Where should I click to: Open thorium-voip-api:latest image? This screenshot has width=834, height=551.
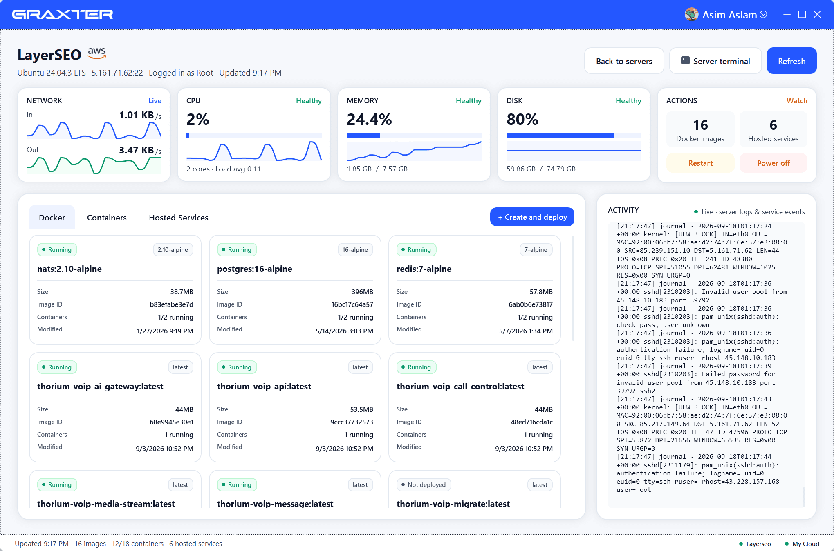(x=295, y=407)
